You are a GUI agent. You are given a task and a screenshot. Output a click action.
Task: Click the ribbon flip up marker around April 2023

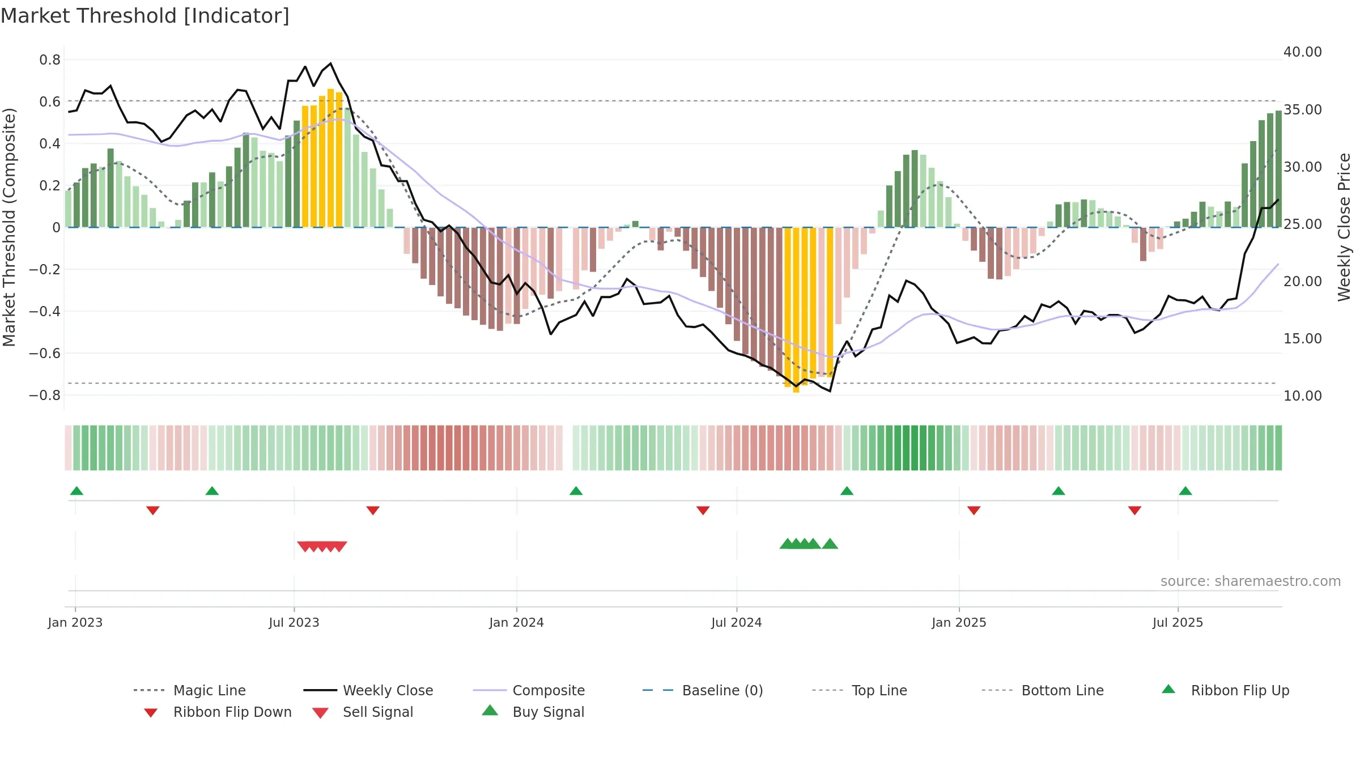[212, 491]
